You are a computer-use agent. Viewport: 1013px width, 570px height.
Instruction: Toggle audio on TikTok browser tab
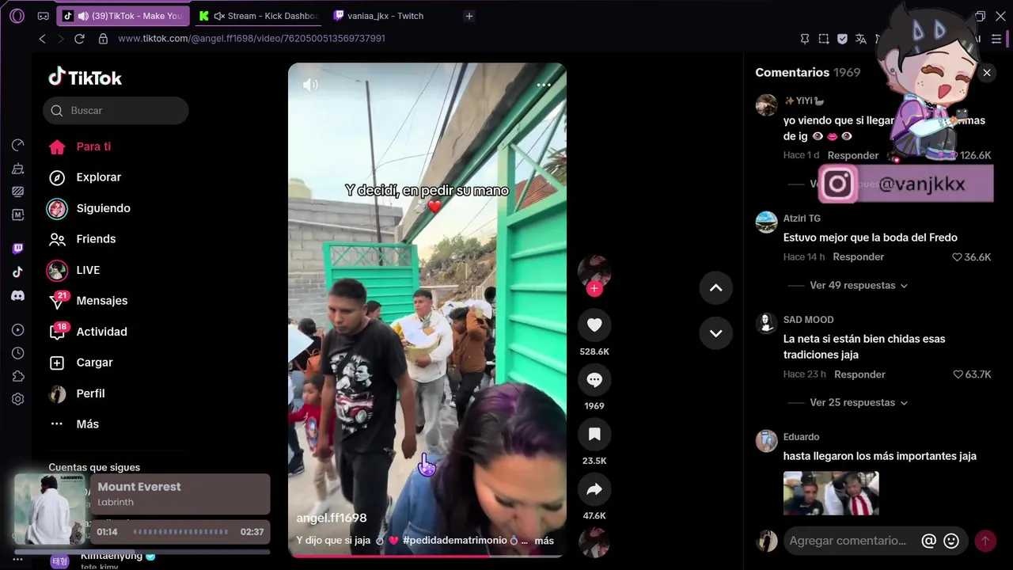[x=83, y=16]
